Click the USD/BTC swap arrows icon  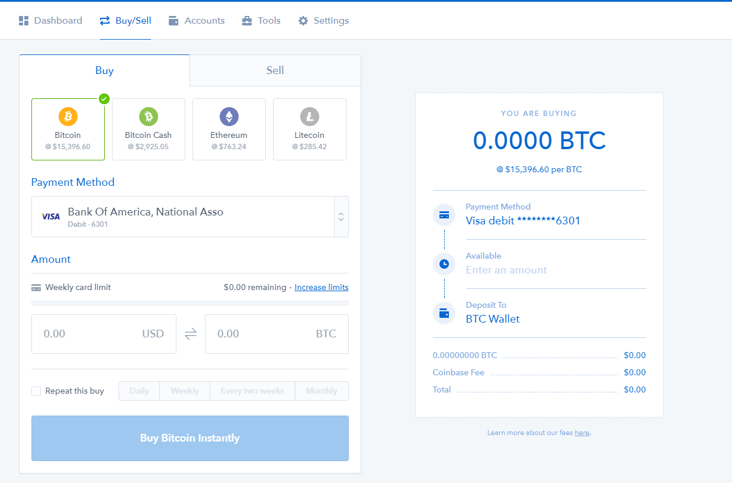pos(191,334)
